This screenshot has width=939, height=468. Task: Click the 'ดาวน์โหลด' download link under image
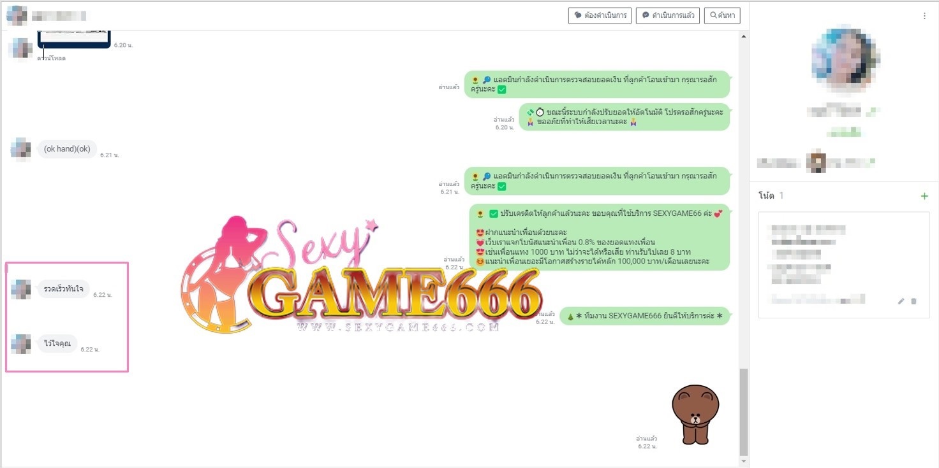(x=51, y=59)
